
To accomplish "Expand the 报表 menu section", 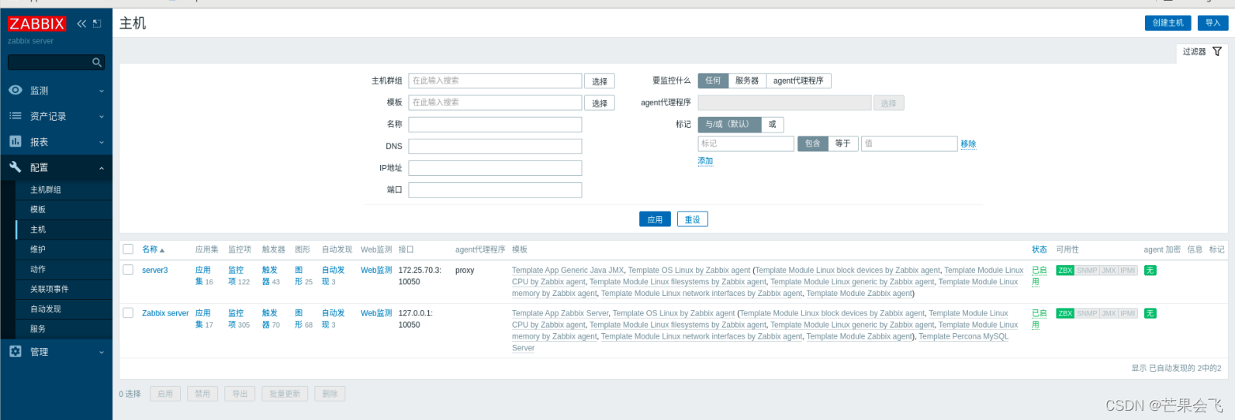I will (102, 143).
